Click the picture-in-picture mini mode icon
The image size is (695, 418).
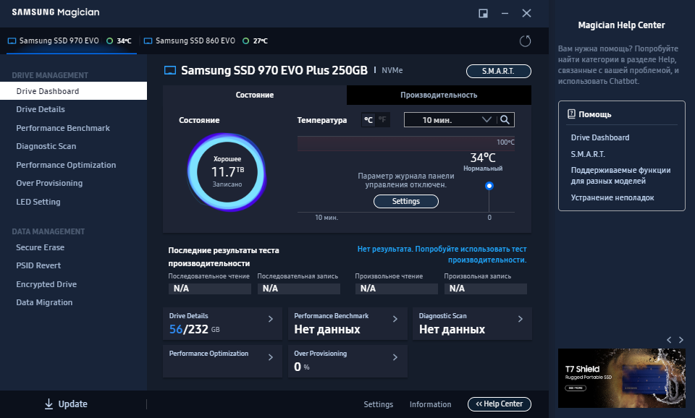483,13
